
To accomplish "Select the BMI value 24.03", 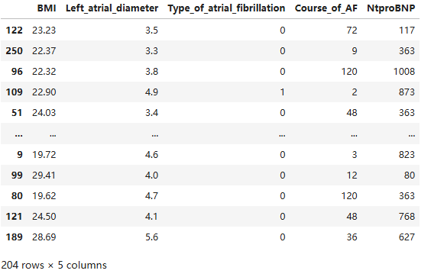I will click(44, 113).
